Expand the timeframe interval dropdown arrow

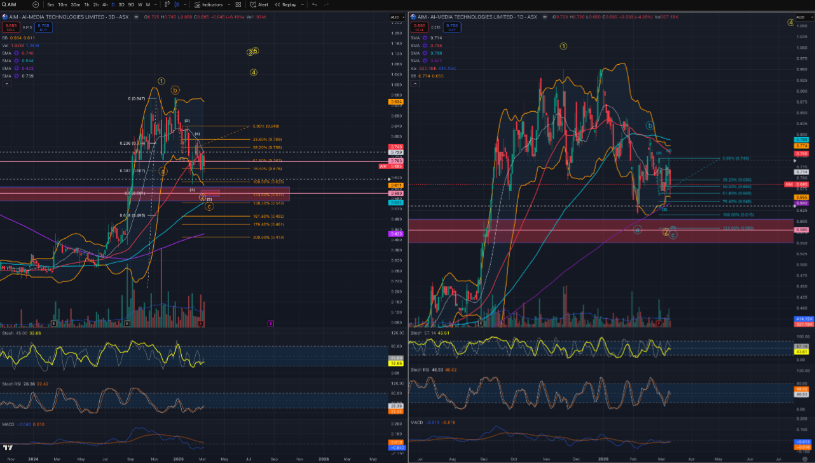pyautogui.click(x=156, y=4)
